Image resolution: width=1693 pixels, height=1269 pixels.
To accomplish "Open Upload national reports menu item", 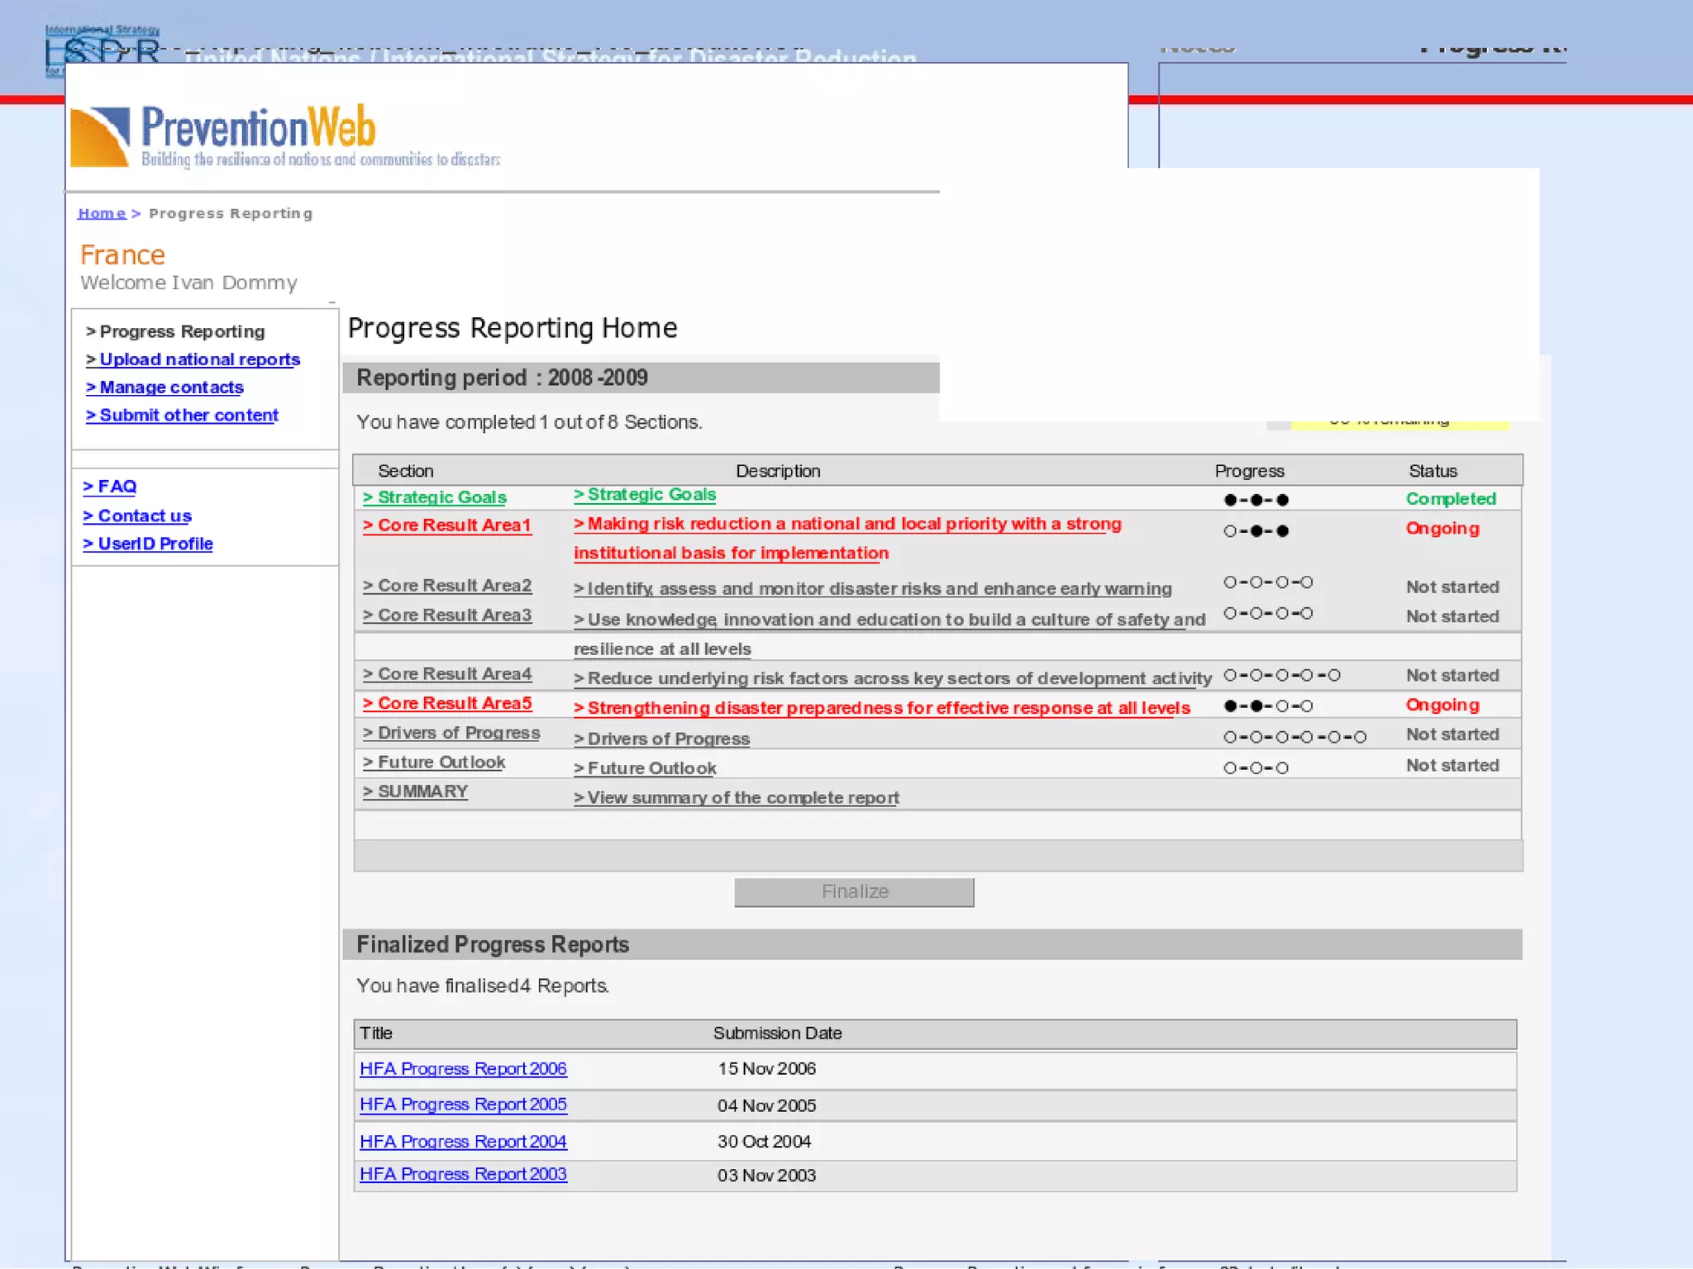I will click(193, 359).
